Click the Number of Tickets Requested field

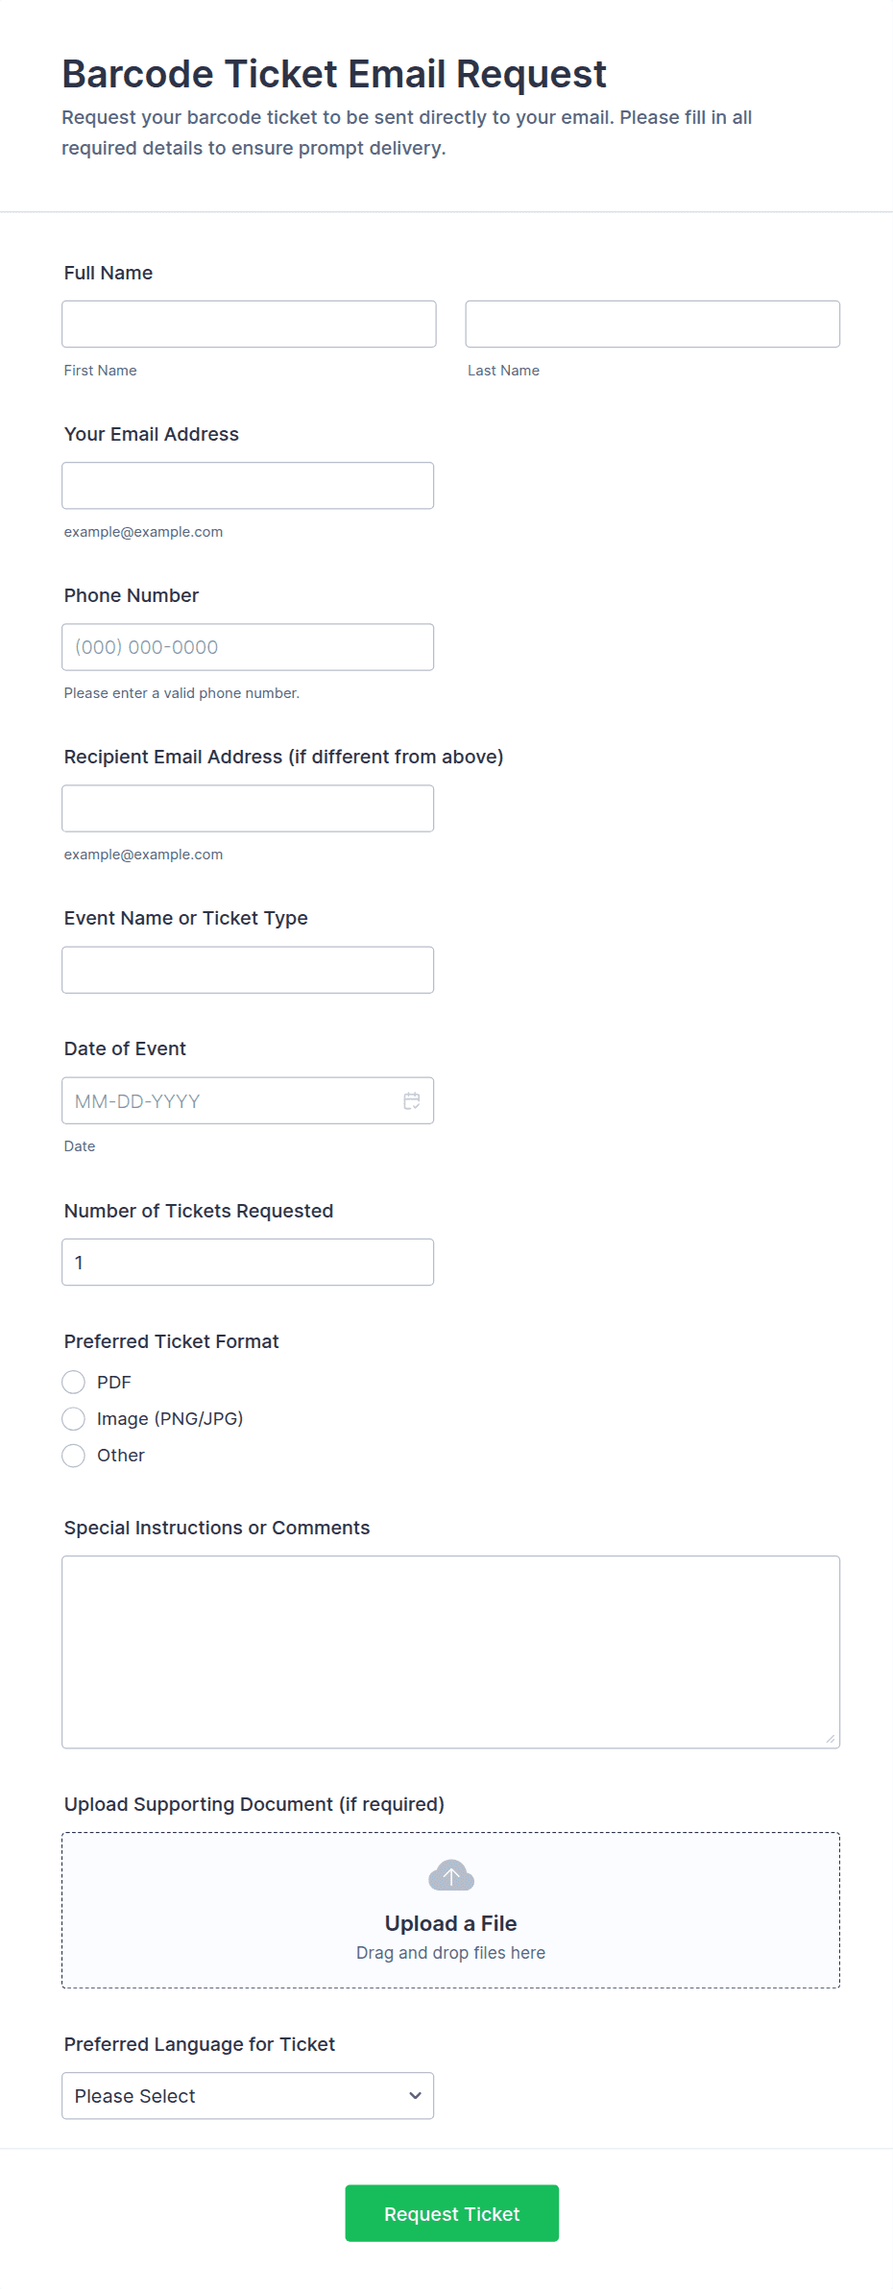tap(247, 1262)
